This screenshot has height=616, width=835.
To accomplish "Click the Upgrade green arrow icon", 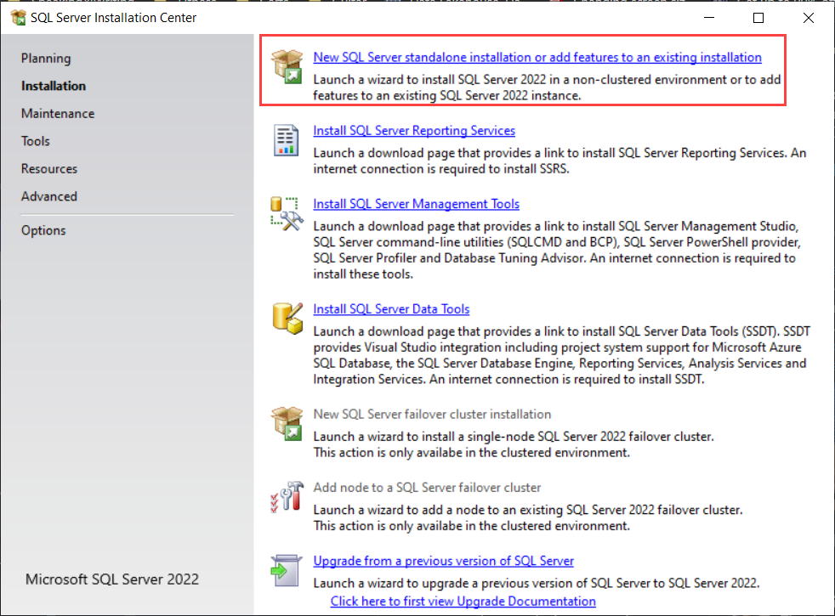I will [286, 570].
